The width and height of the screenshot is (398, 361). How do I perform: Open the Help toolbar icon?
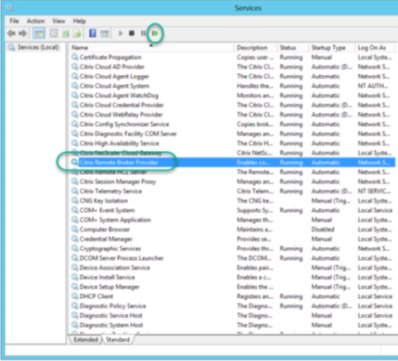tap(93, 33)
